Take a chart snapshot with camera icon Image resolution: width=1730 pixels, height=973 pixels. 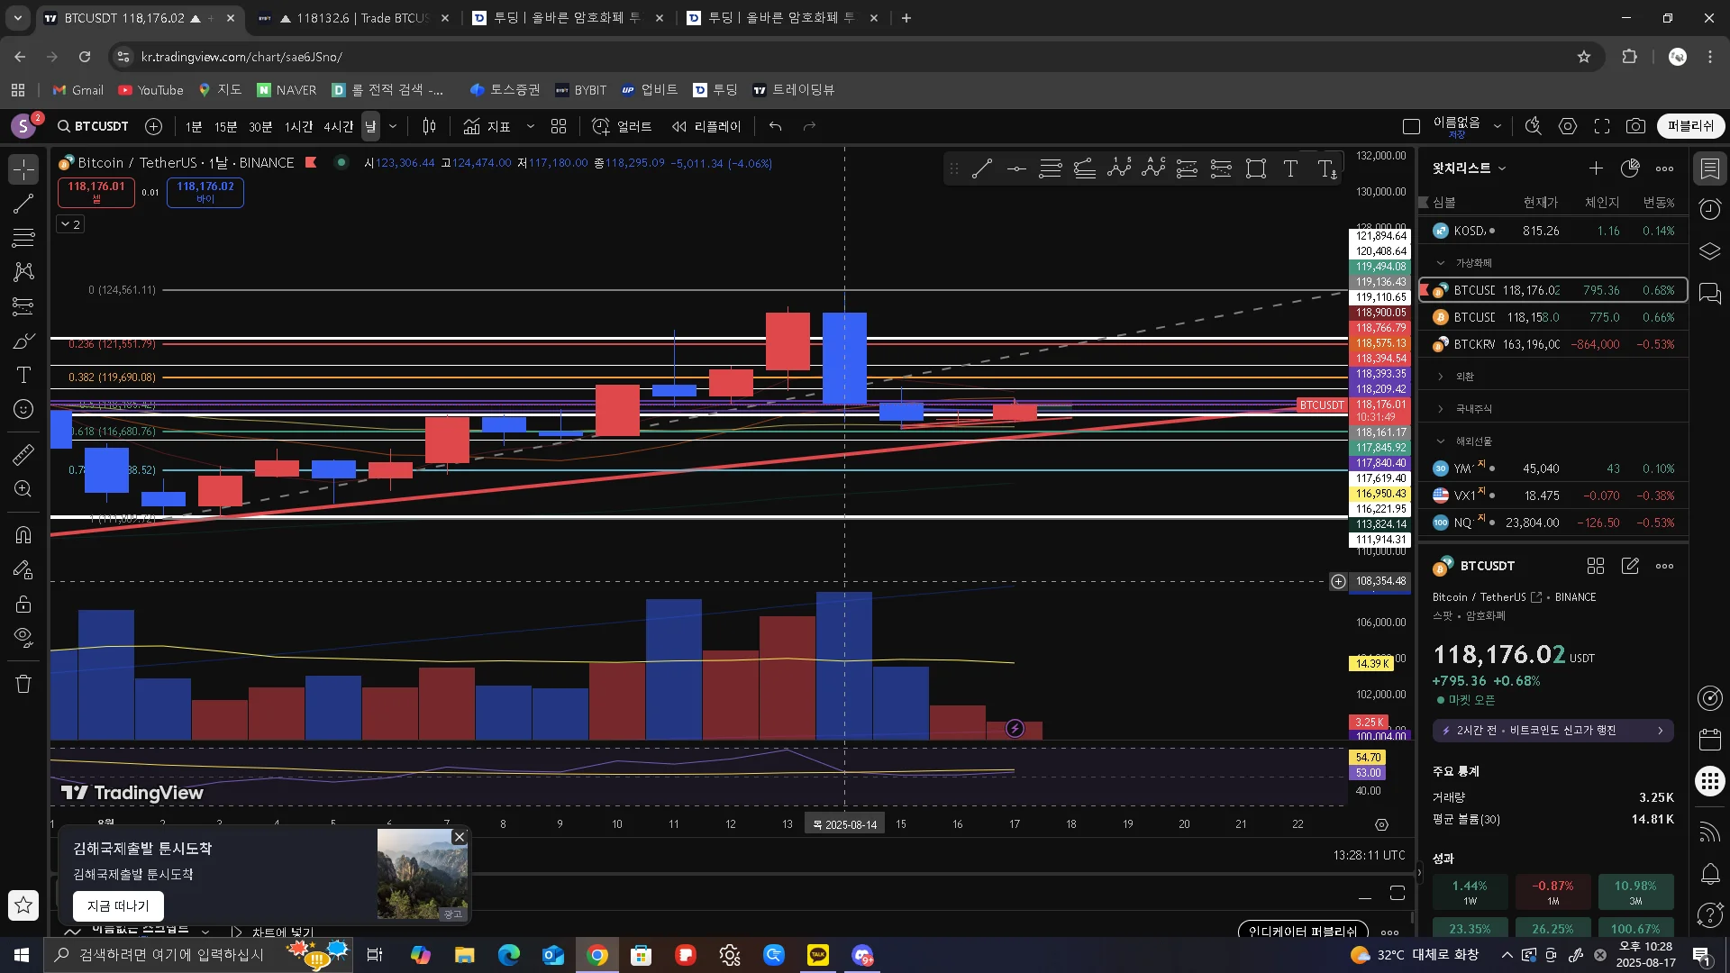pos(1635,126)
